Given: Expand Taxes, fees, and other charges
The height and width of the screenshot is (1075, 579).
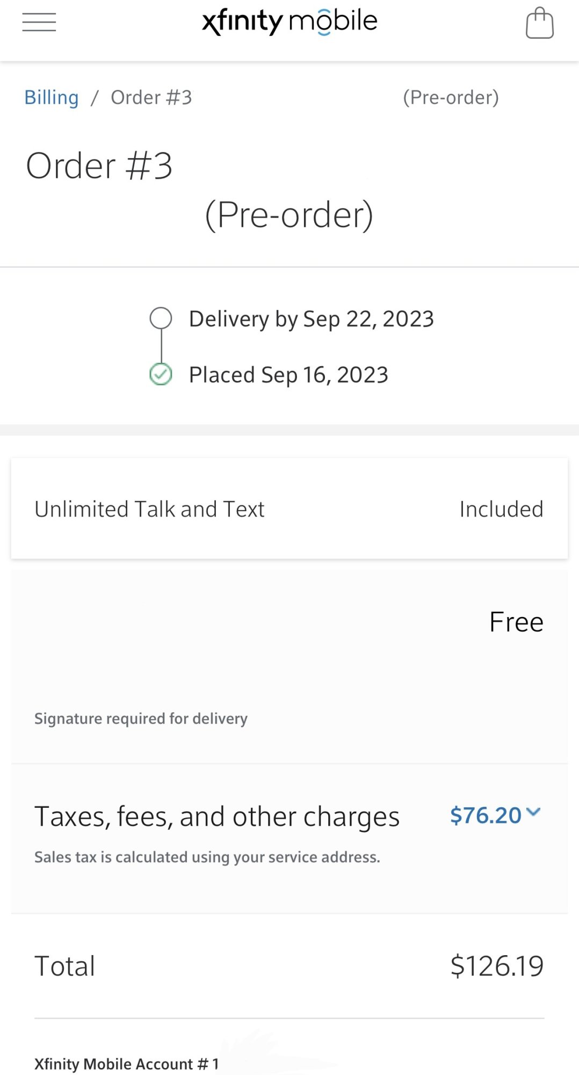Looking at the screenshot, I should [x=217, y=816].
